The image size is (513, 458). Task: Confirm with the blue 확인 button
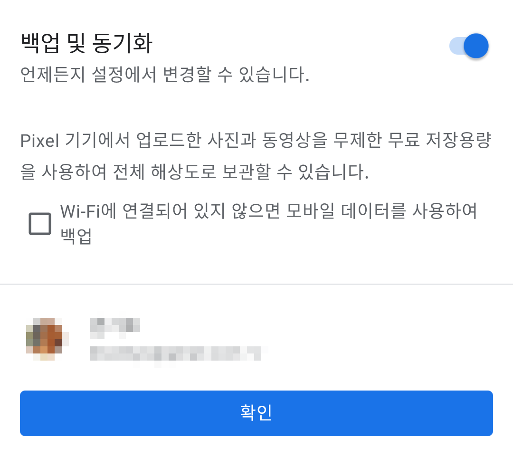[x=256, y=413]
